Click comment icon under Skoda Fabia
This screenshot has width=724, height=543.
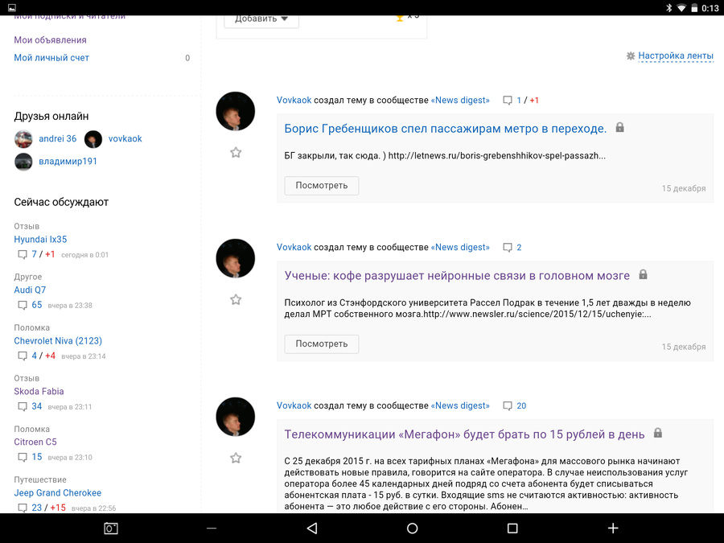[x=23, y=407]
